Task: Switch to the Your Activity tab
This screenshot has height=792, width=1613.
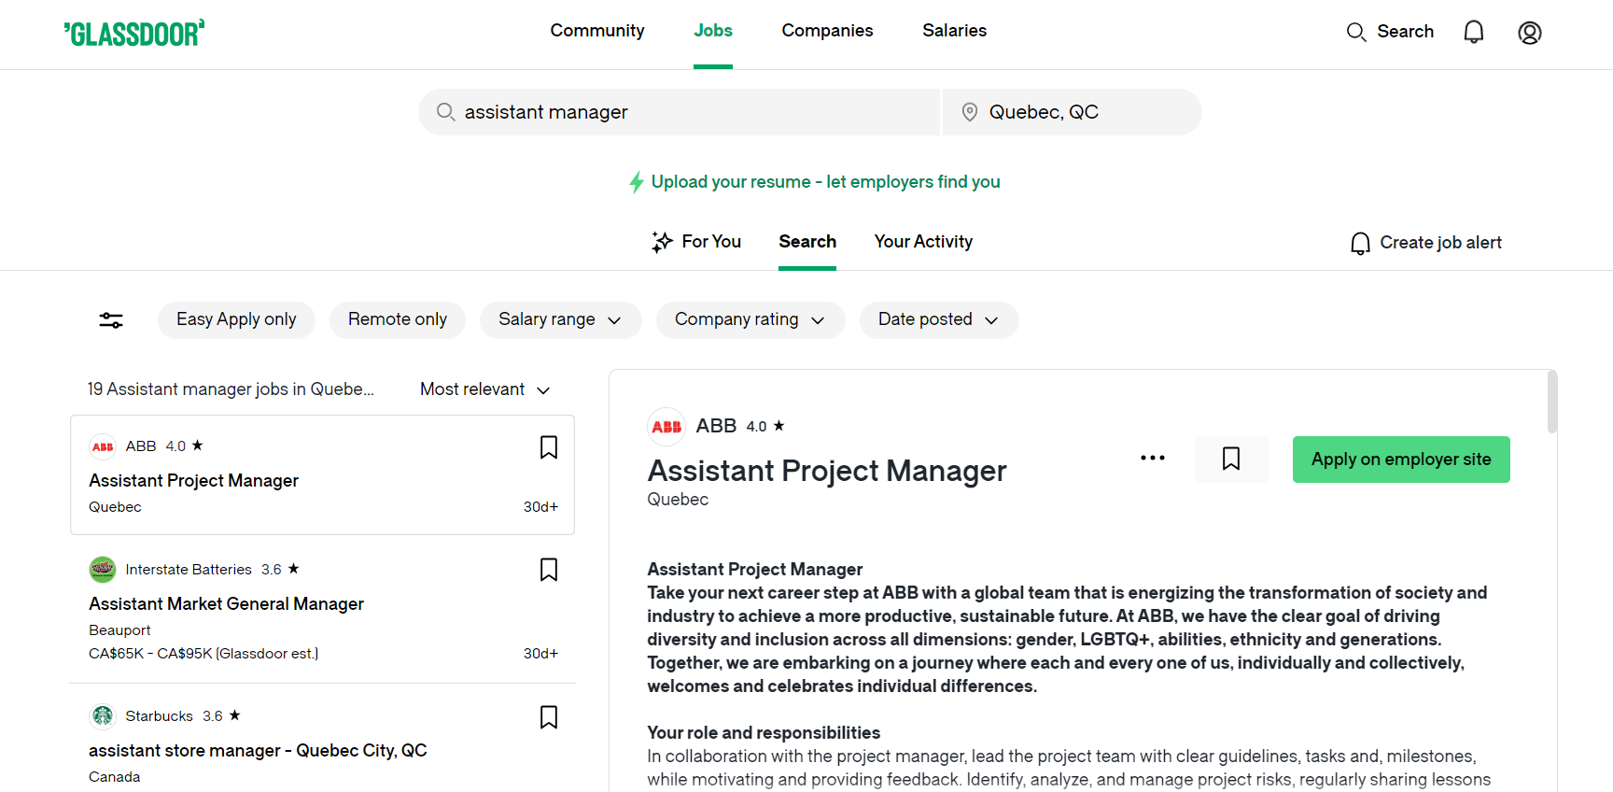Action: click(x=923, y=242)
